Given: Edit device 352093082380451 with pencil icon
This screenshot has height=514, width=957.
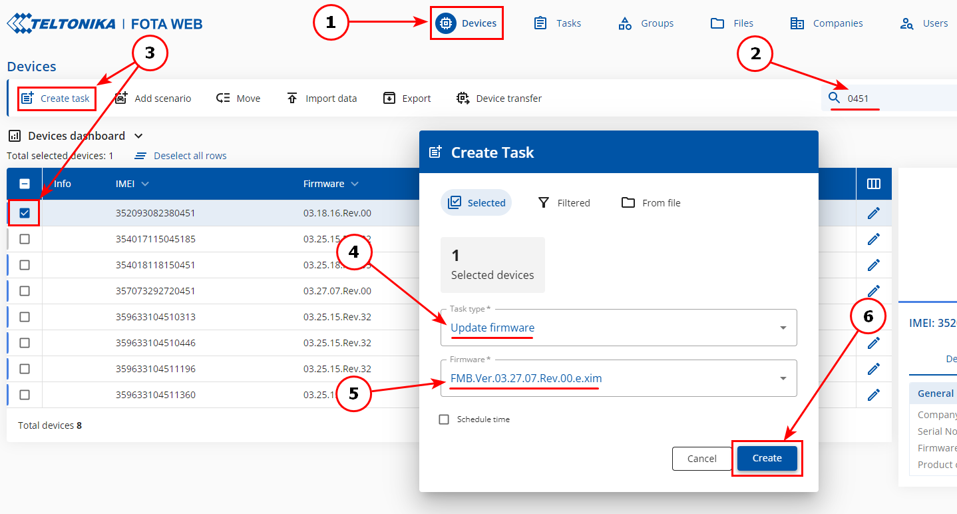Looking at the screenshot, I should 874,213.
